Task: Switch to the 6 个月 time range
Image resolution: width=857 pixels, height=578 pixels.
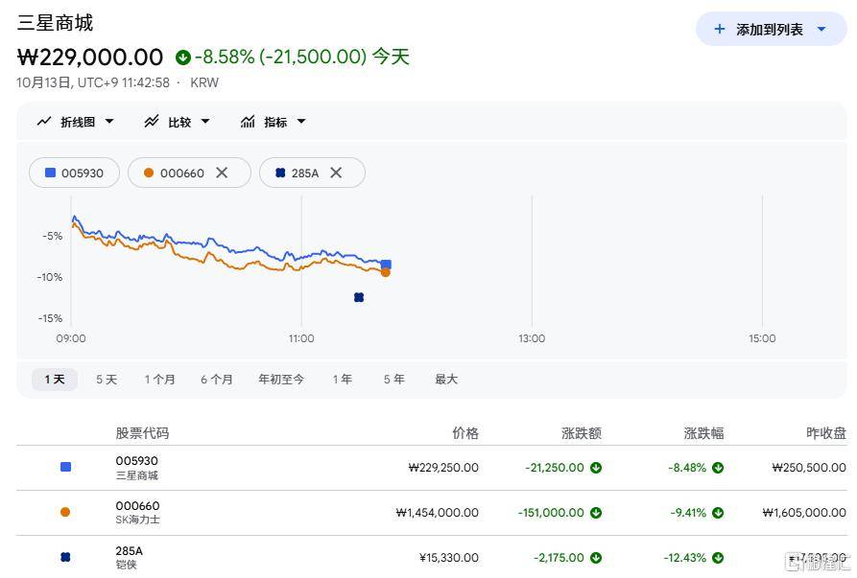Action: pos(217,380)
